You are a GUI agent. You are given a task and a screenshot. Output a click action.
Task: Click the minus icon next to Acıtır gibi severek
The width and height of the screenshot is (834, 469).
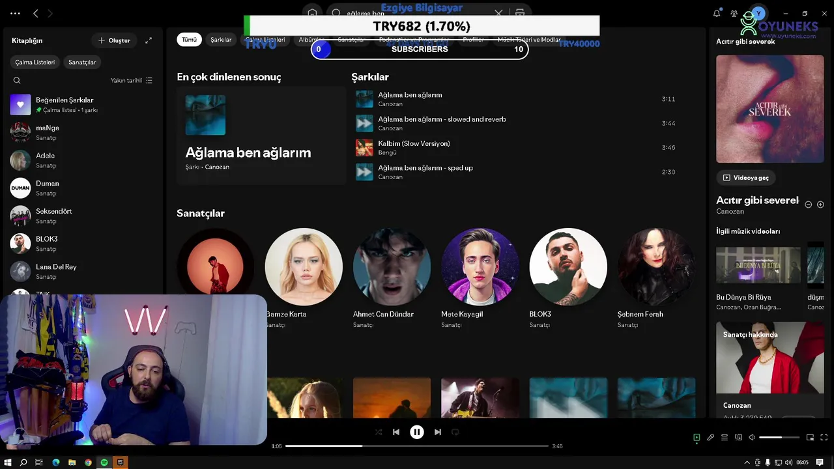pos(808,205)
